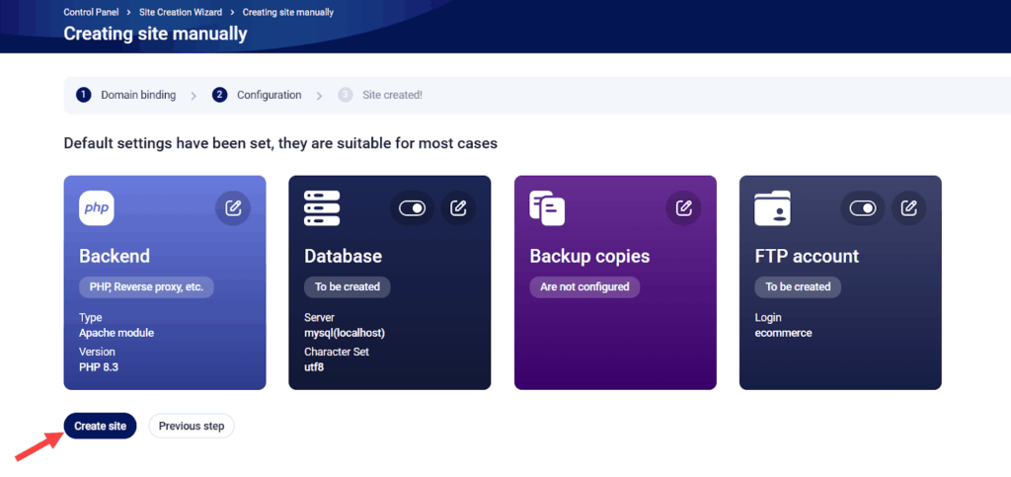This screenshot has width=1011, height=477.
Task: Click the Database server stack icon
Action: (x=322, y=208)
